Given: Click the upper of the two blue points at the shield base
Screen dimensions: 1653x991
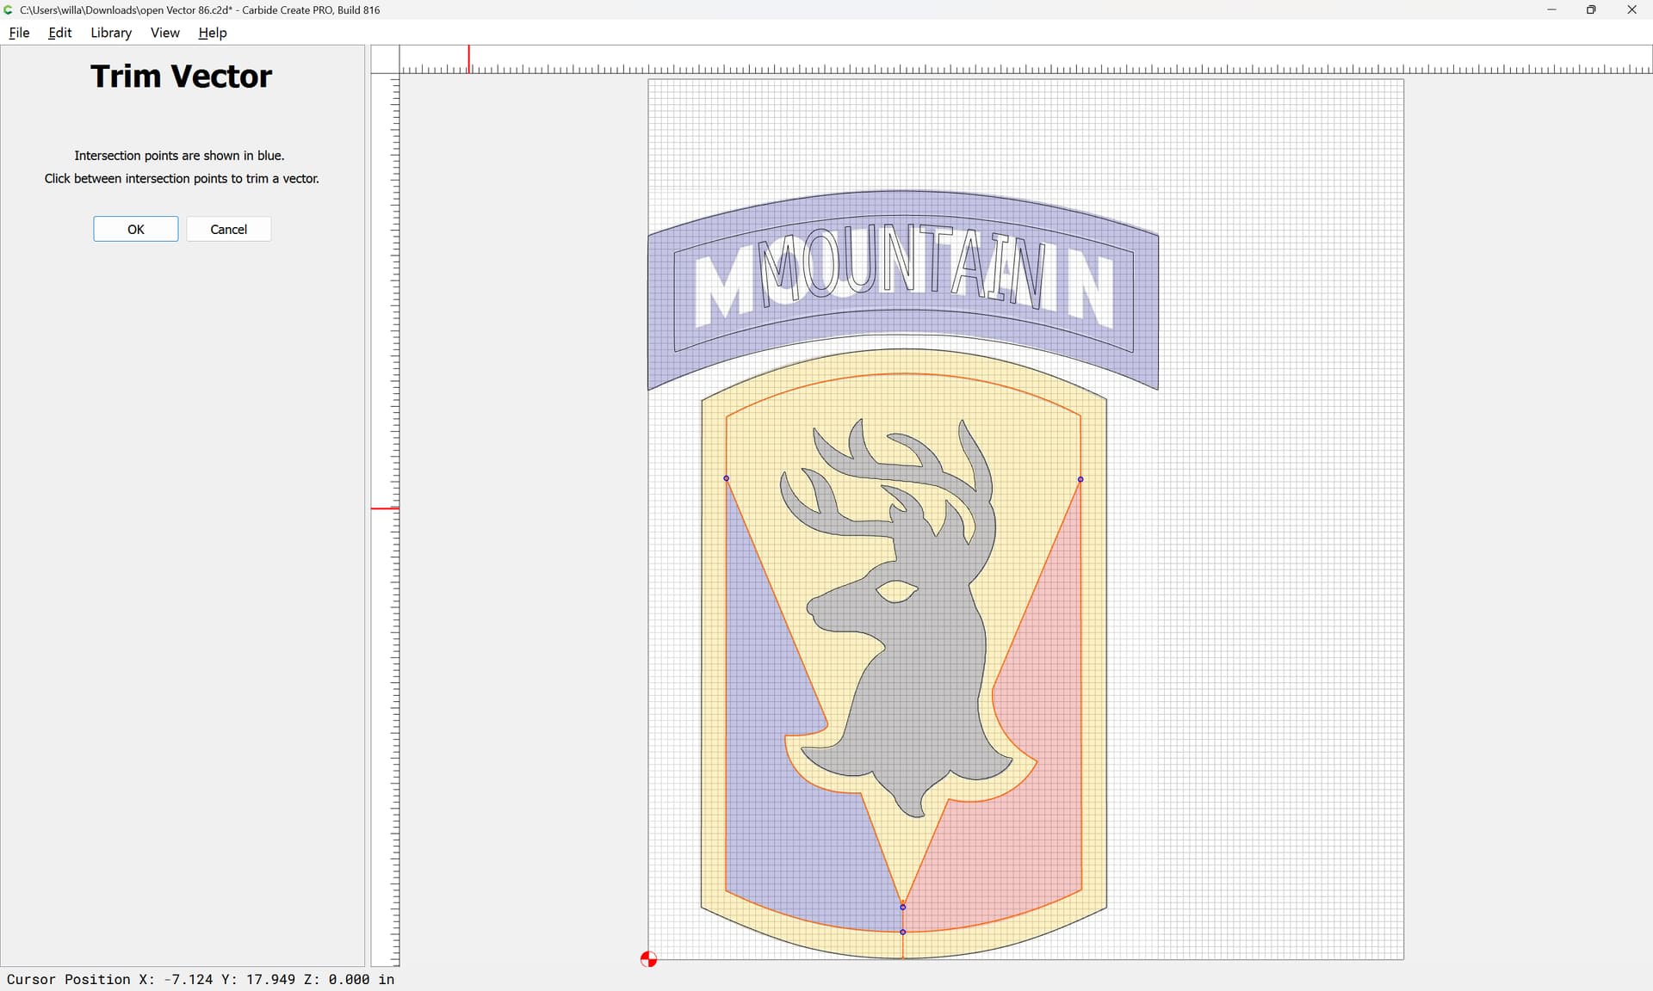Looking at the screenshot, I should (x=903, y=907).
